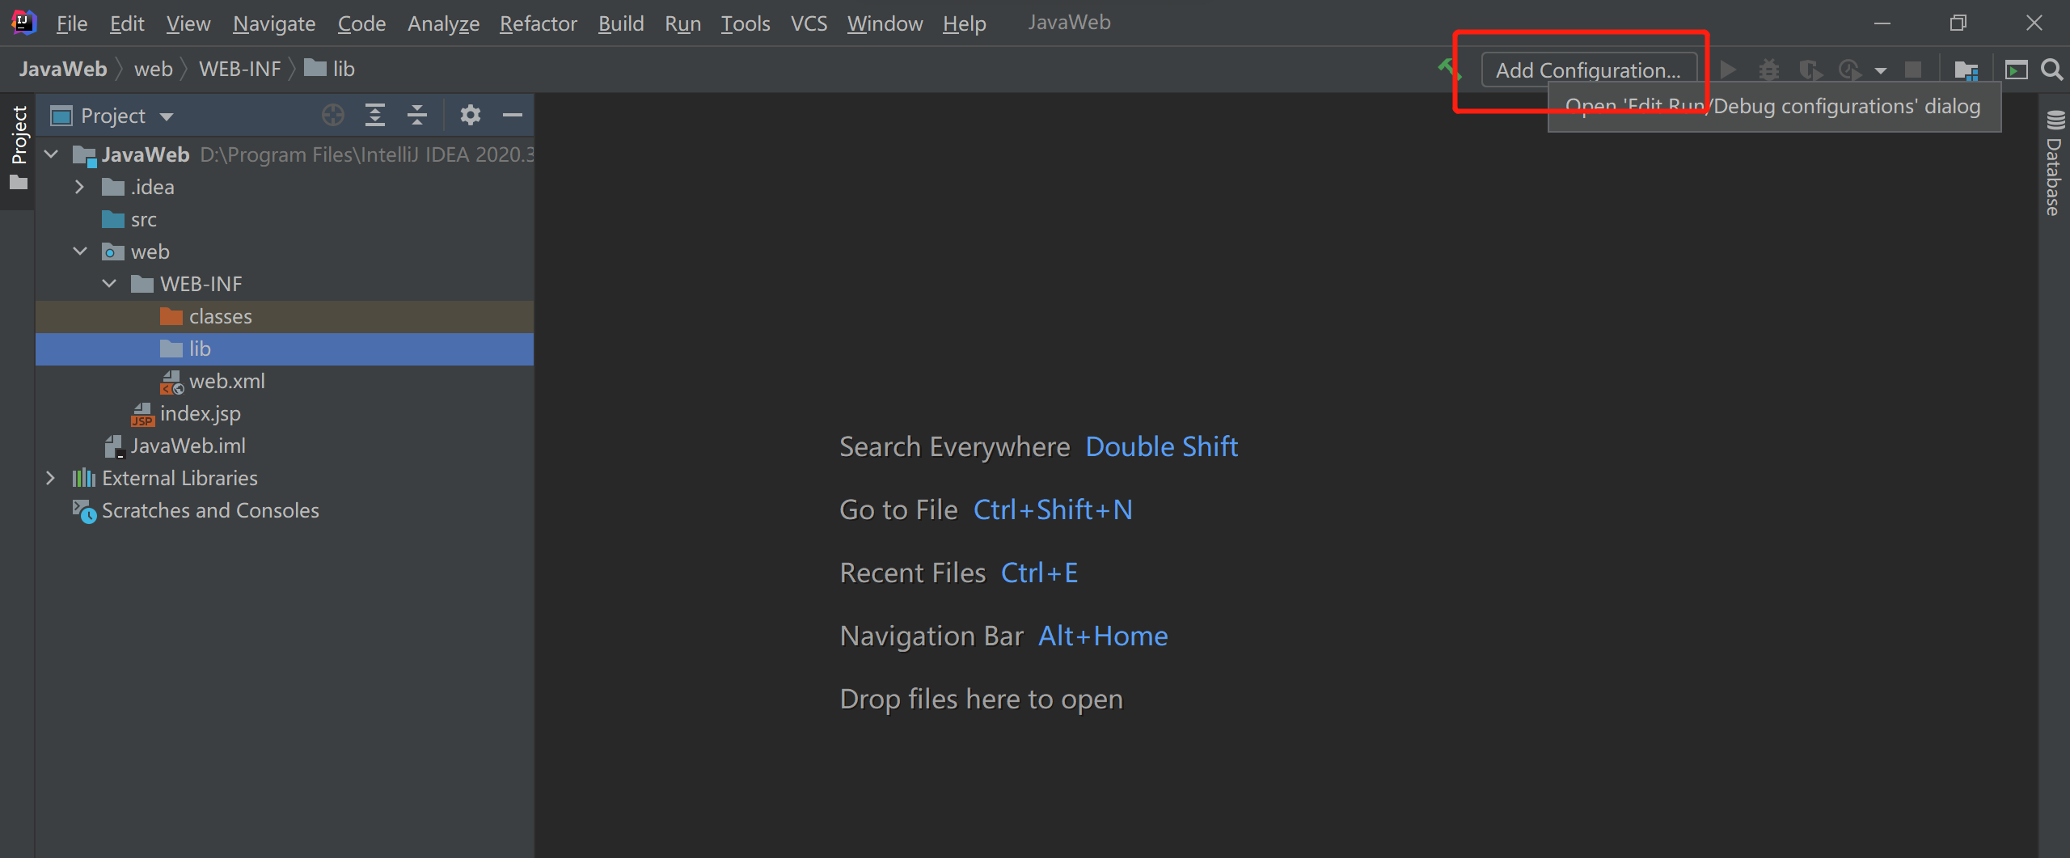Hide the Project panel with the minus icon
This screenshot has width=2070, height=858.
513,116
